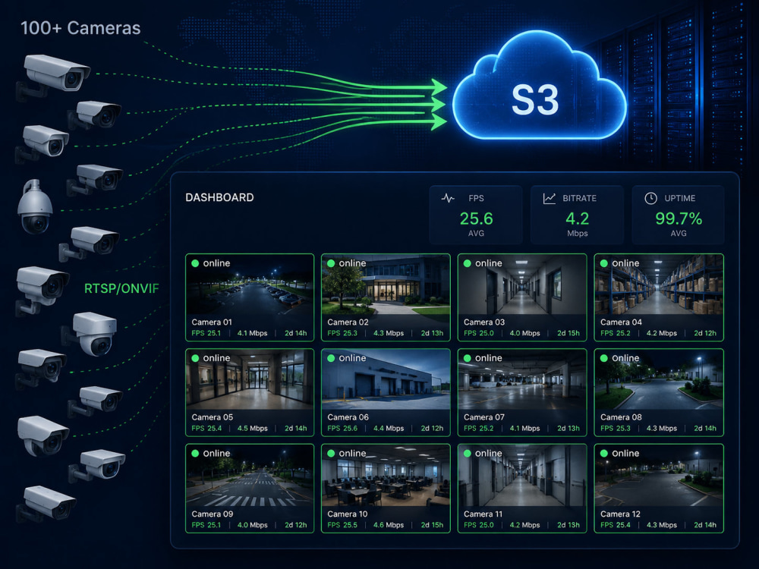
Task: Select the Bitrate 4.2 Mbps stat card
Action: point(577,215)
